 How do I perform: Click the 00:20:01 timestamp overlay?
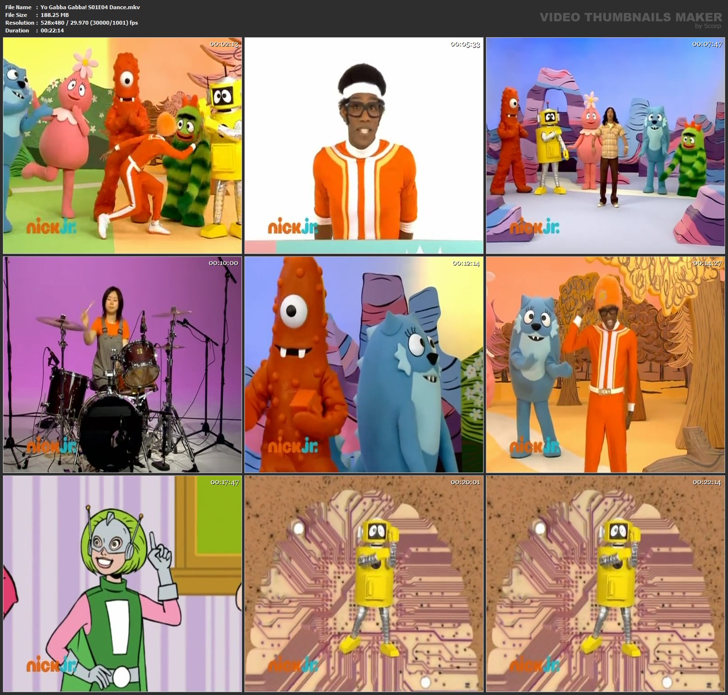(466, 482)
